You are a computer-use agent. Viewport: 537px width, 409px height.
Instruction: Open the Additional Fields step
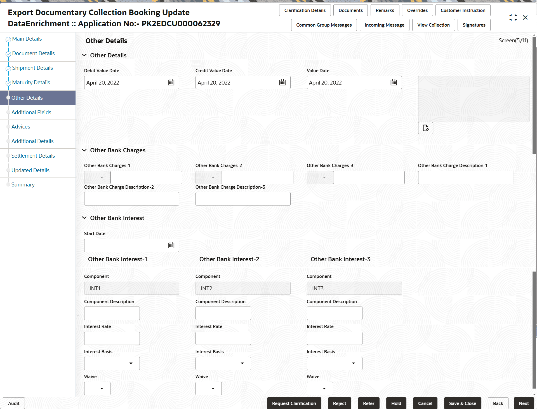[31, 112]
